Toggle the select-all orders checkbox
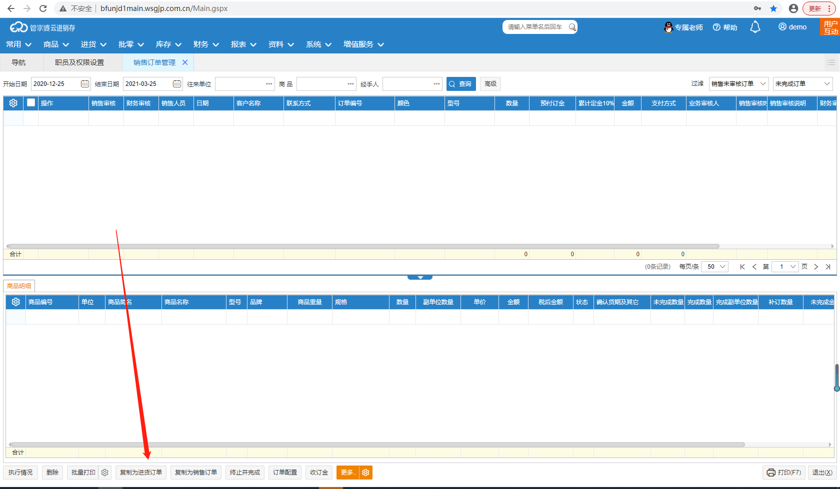The height and width of the screenshot is (489, 840). pos(31,102)
